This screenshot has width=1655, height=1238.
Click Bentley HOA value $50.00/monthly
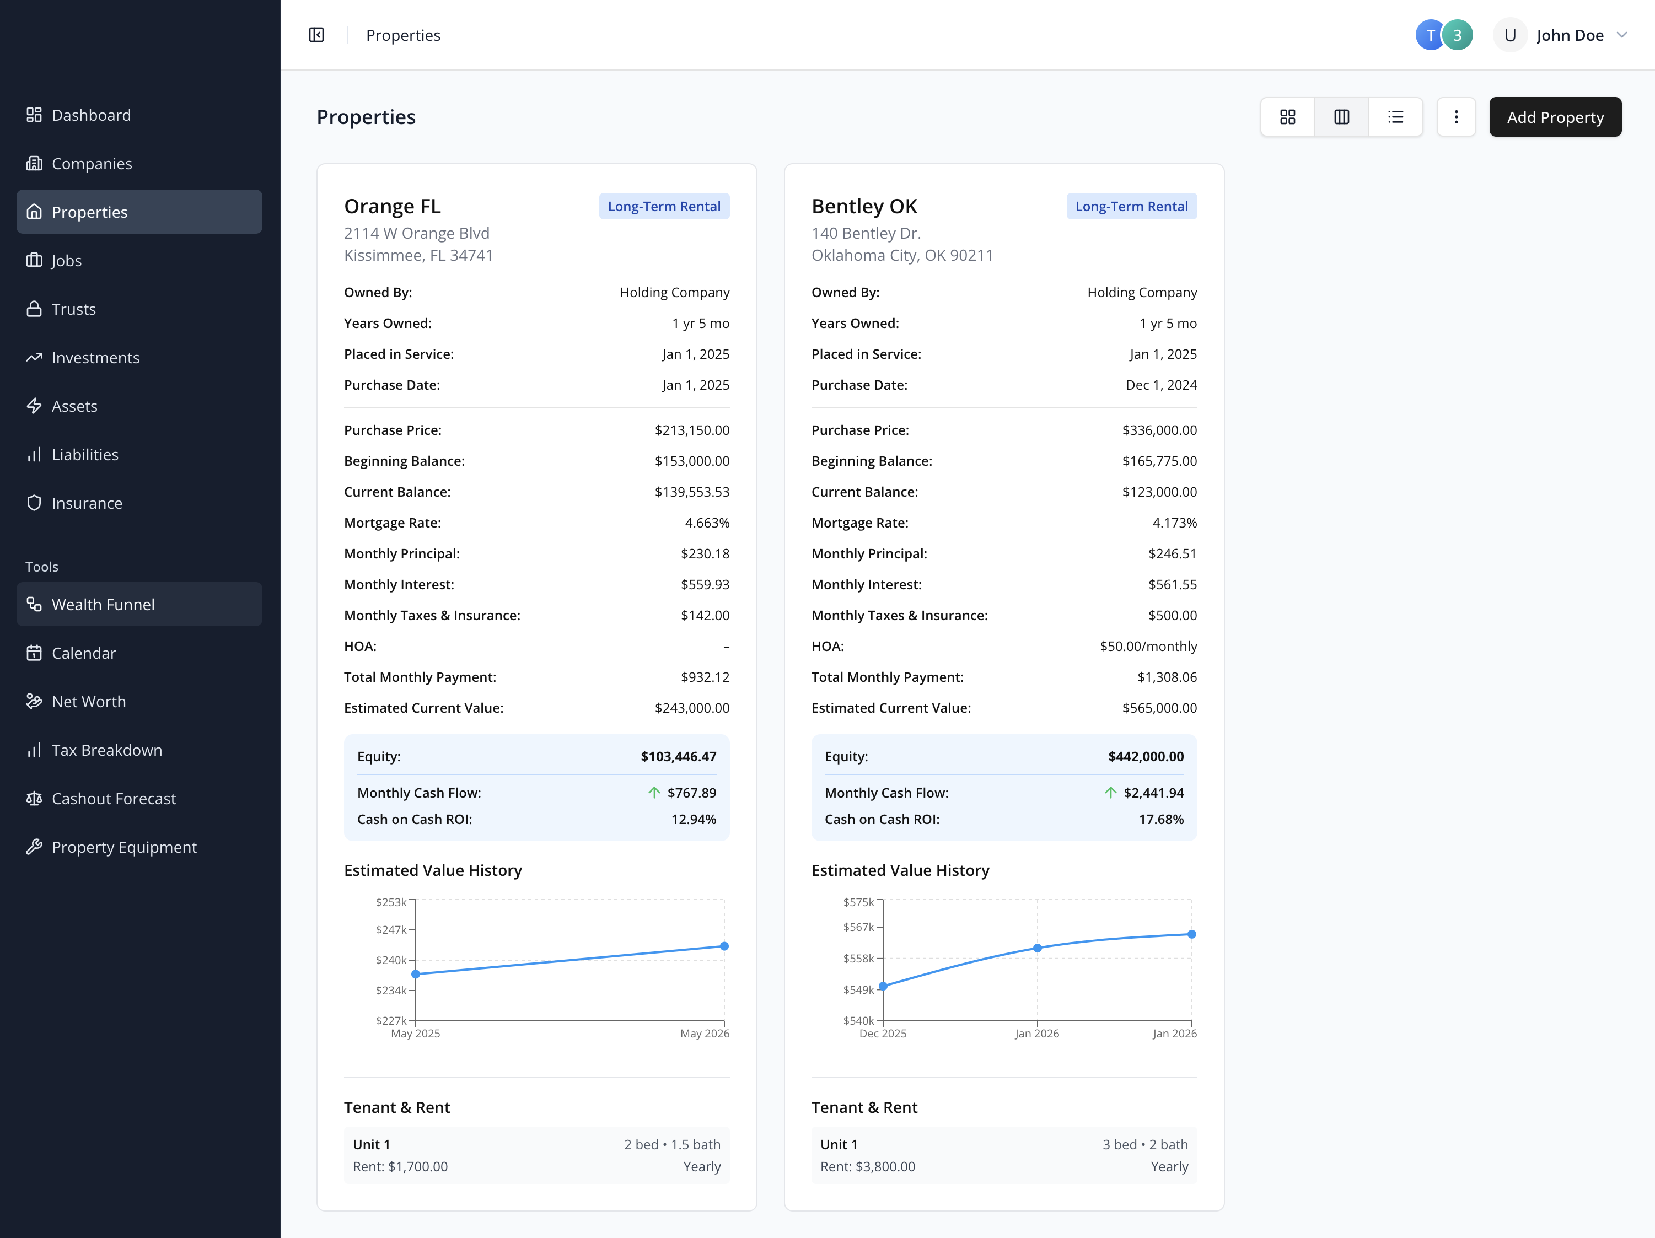pyautogui.click(x=1148, y=647)
